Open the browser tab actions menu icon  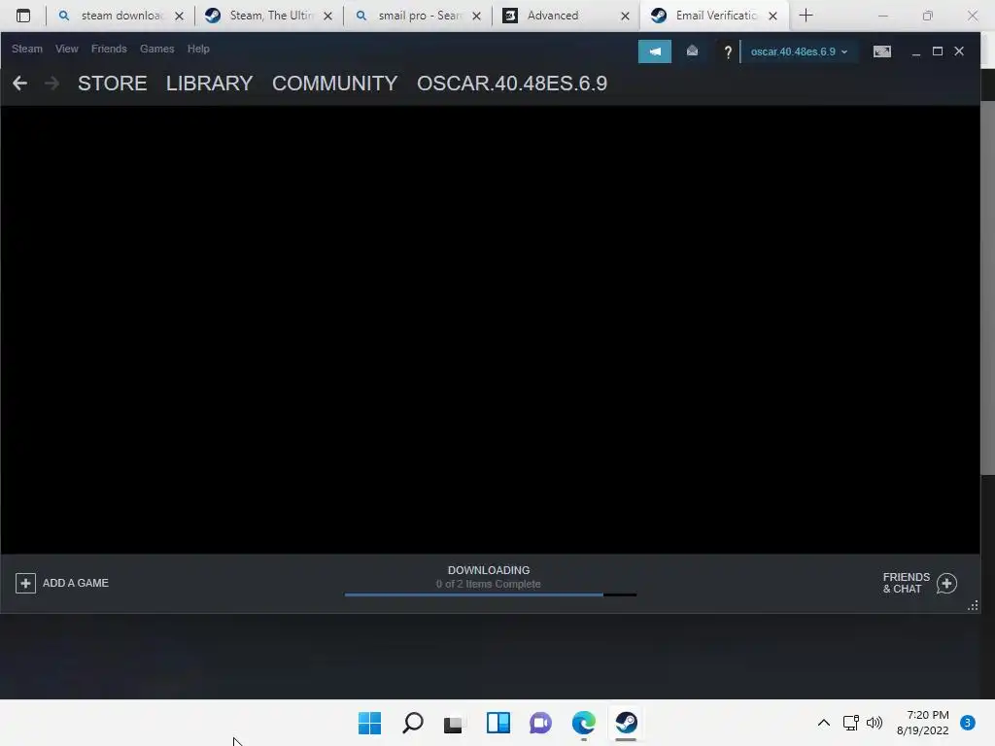coord(23,16)
